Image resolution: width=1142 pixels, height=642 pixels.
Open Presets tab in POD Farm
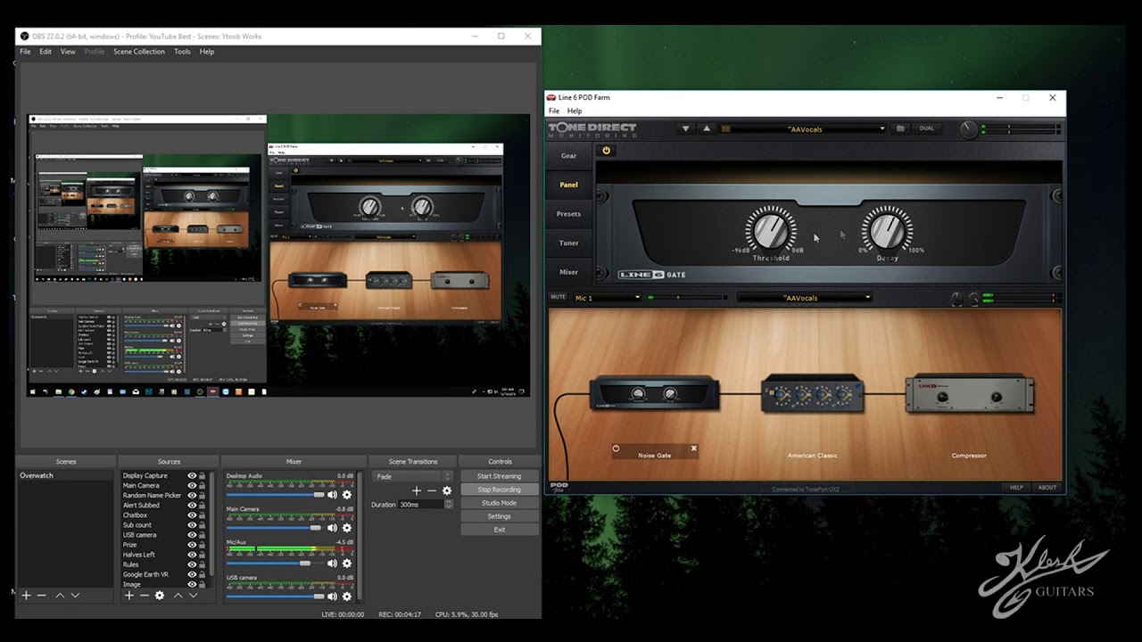coord(568,214)
